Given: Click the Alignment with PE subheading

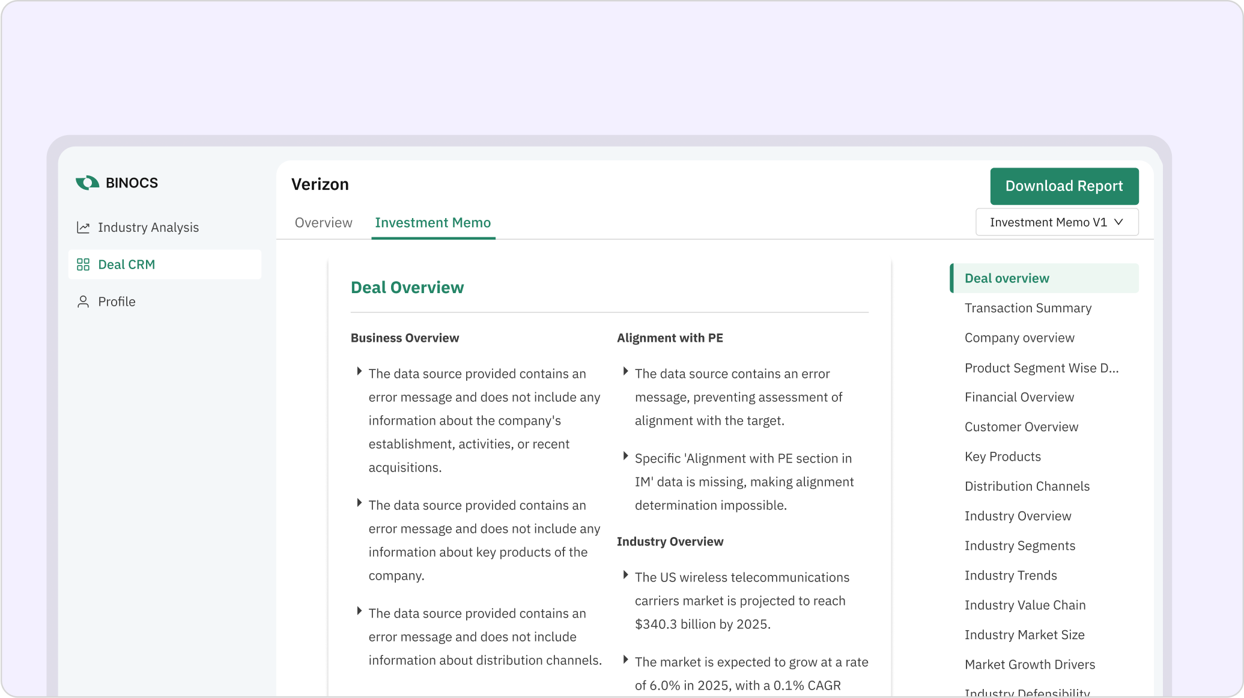Looking at the screenshot, I should [x=670, y=338].
